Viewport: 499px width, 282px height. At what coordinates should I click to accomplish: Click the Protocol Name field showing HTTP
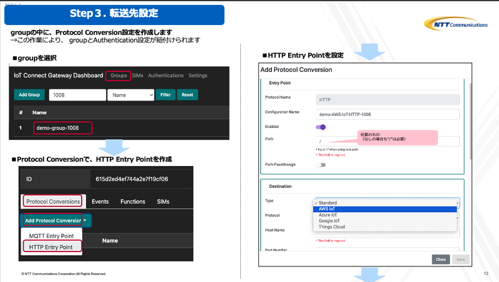387,100
